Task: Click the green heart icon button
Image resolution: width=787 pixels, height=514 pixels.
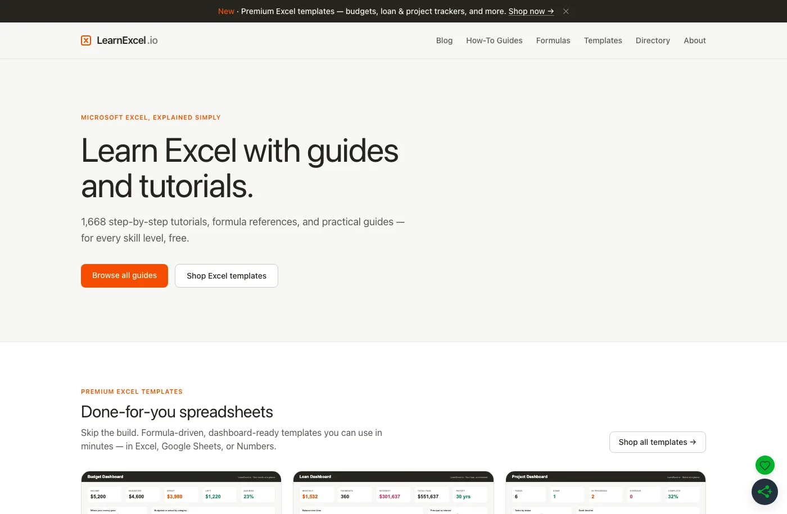Action: 765,465
